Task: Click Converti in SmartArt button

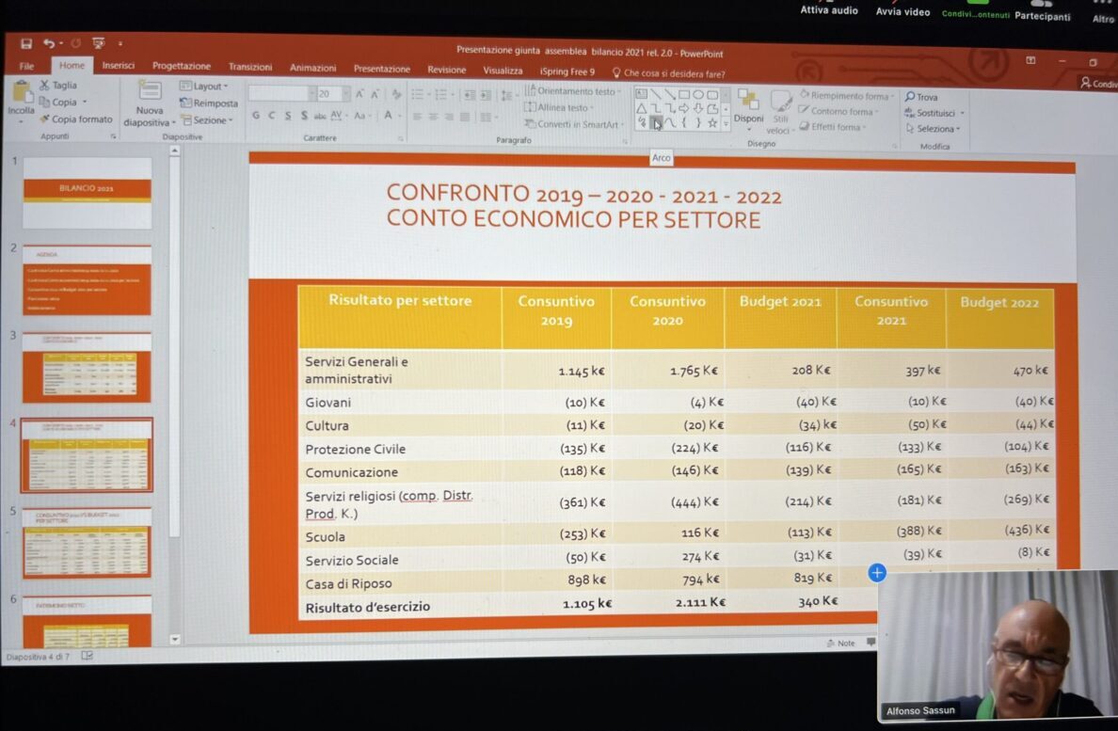Action: pos(574,124)
